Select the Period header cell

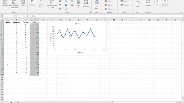(x=26, y=22)
